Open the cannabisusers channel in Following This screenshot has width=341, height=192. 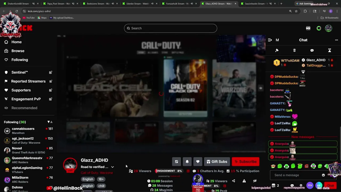28,131
